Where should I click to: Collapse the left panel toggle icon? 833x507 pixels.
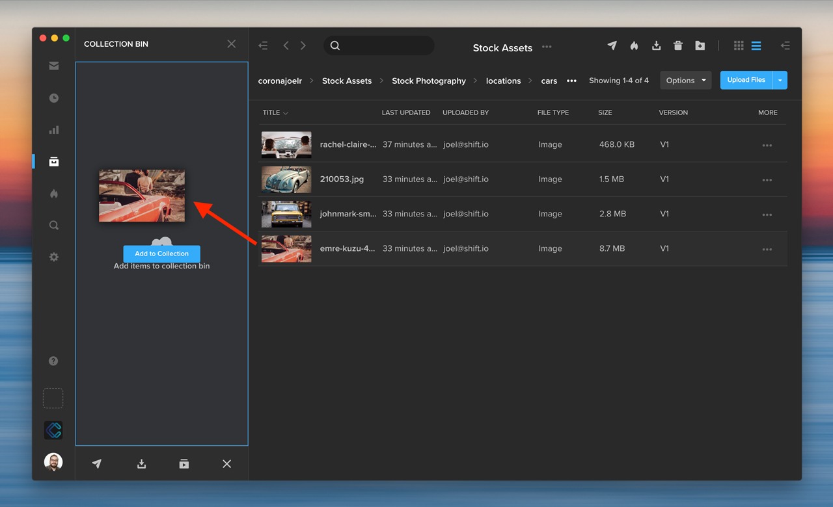click(x=263, y=45)
